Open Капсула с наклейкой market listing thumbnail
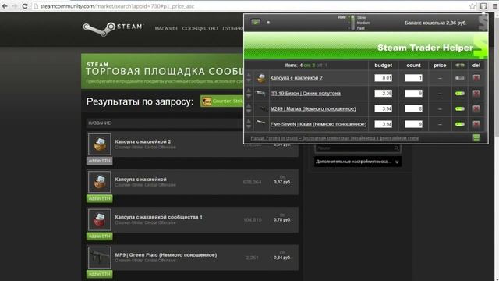This screenshot has width=499, height=281. tap(100, 182)
